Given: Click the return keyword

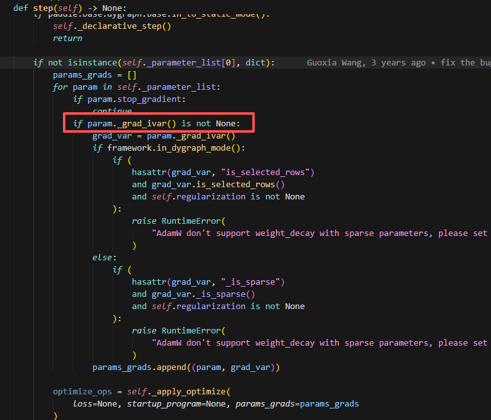Looking at the screenshot, I should pyautogui.click(x=67, y=38).
